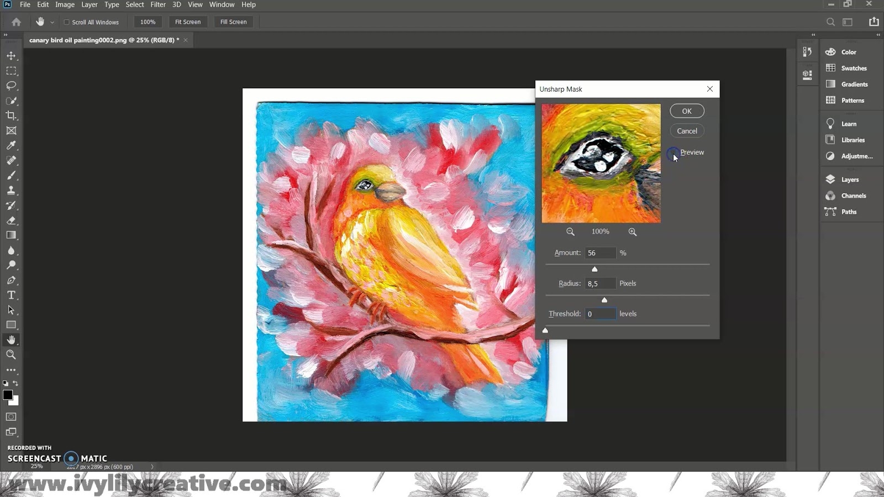Select the Clone Stamp tool
Screen dimensions: 884x497
coord(11,191)
